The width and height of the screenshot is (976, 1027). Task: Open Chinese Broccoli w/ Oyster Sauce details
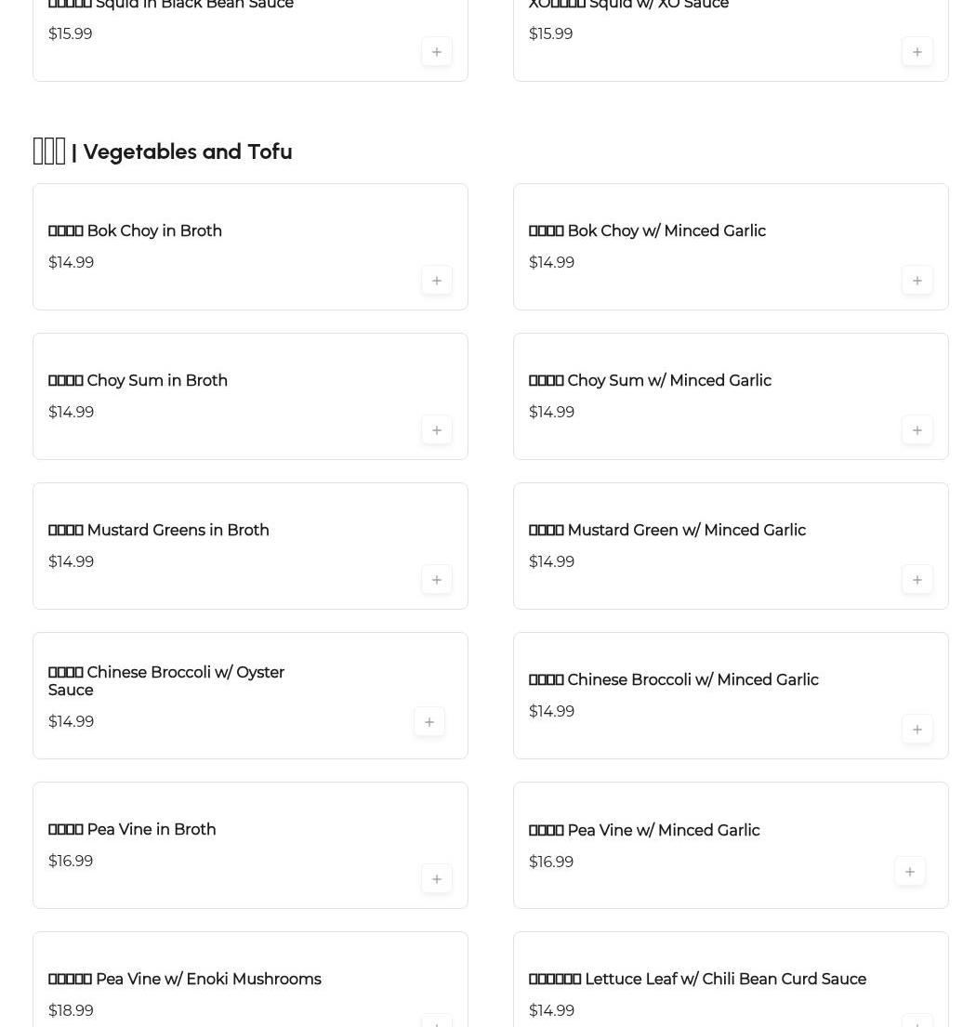pos(250,695)
